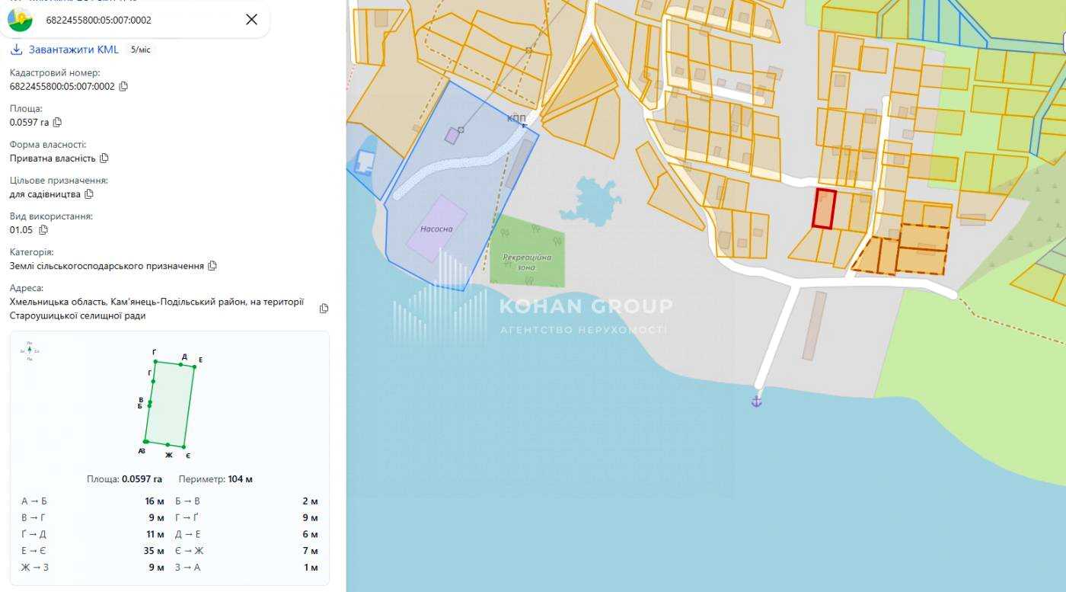This screenshot has height=592, width=1066.
Task: Select the Насосна building on the map
Action: pyautogui.click(x=436, y=228)
